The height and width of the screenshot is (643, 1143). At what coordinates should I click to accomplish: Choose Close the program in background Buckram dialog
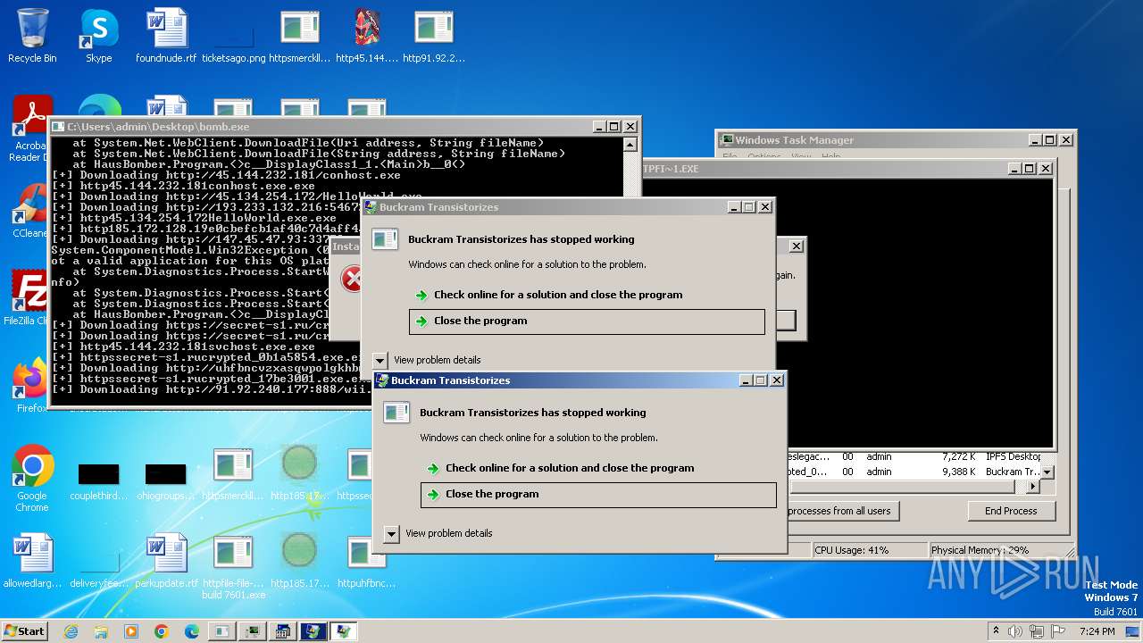tap(587, 321)
